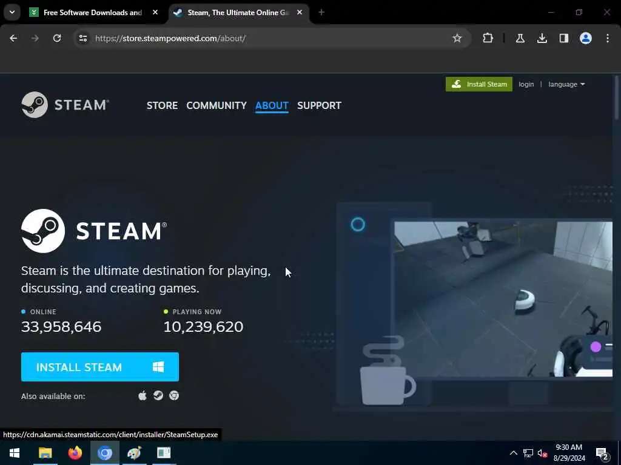Open the notification center icon
Screen dimensions: 621x465
pyautogui.click(x=602, y=453)
